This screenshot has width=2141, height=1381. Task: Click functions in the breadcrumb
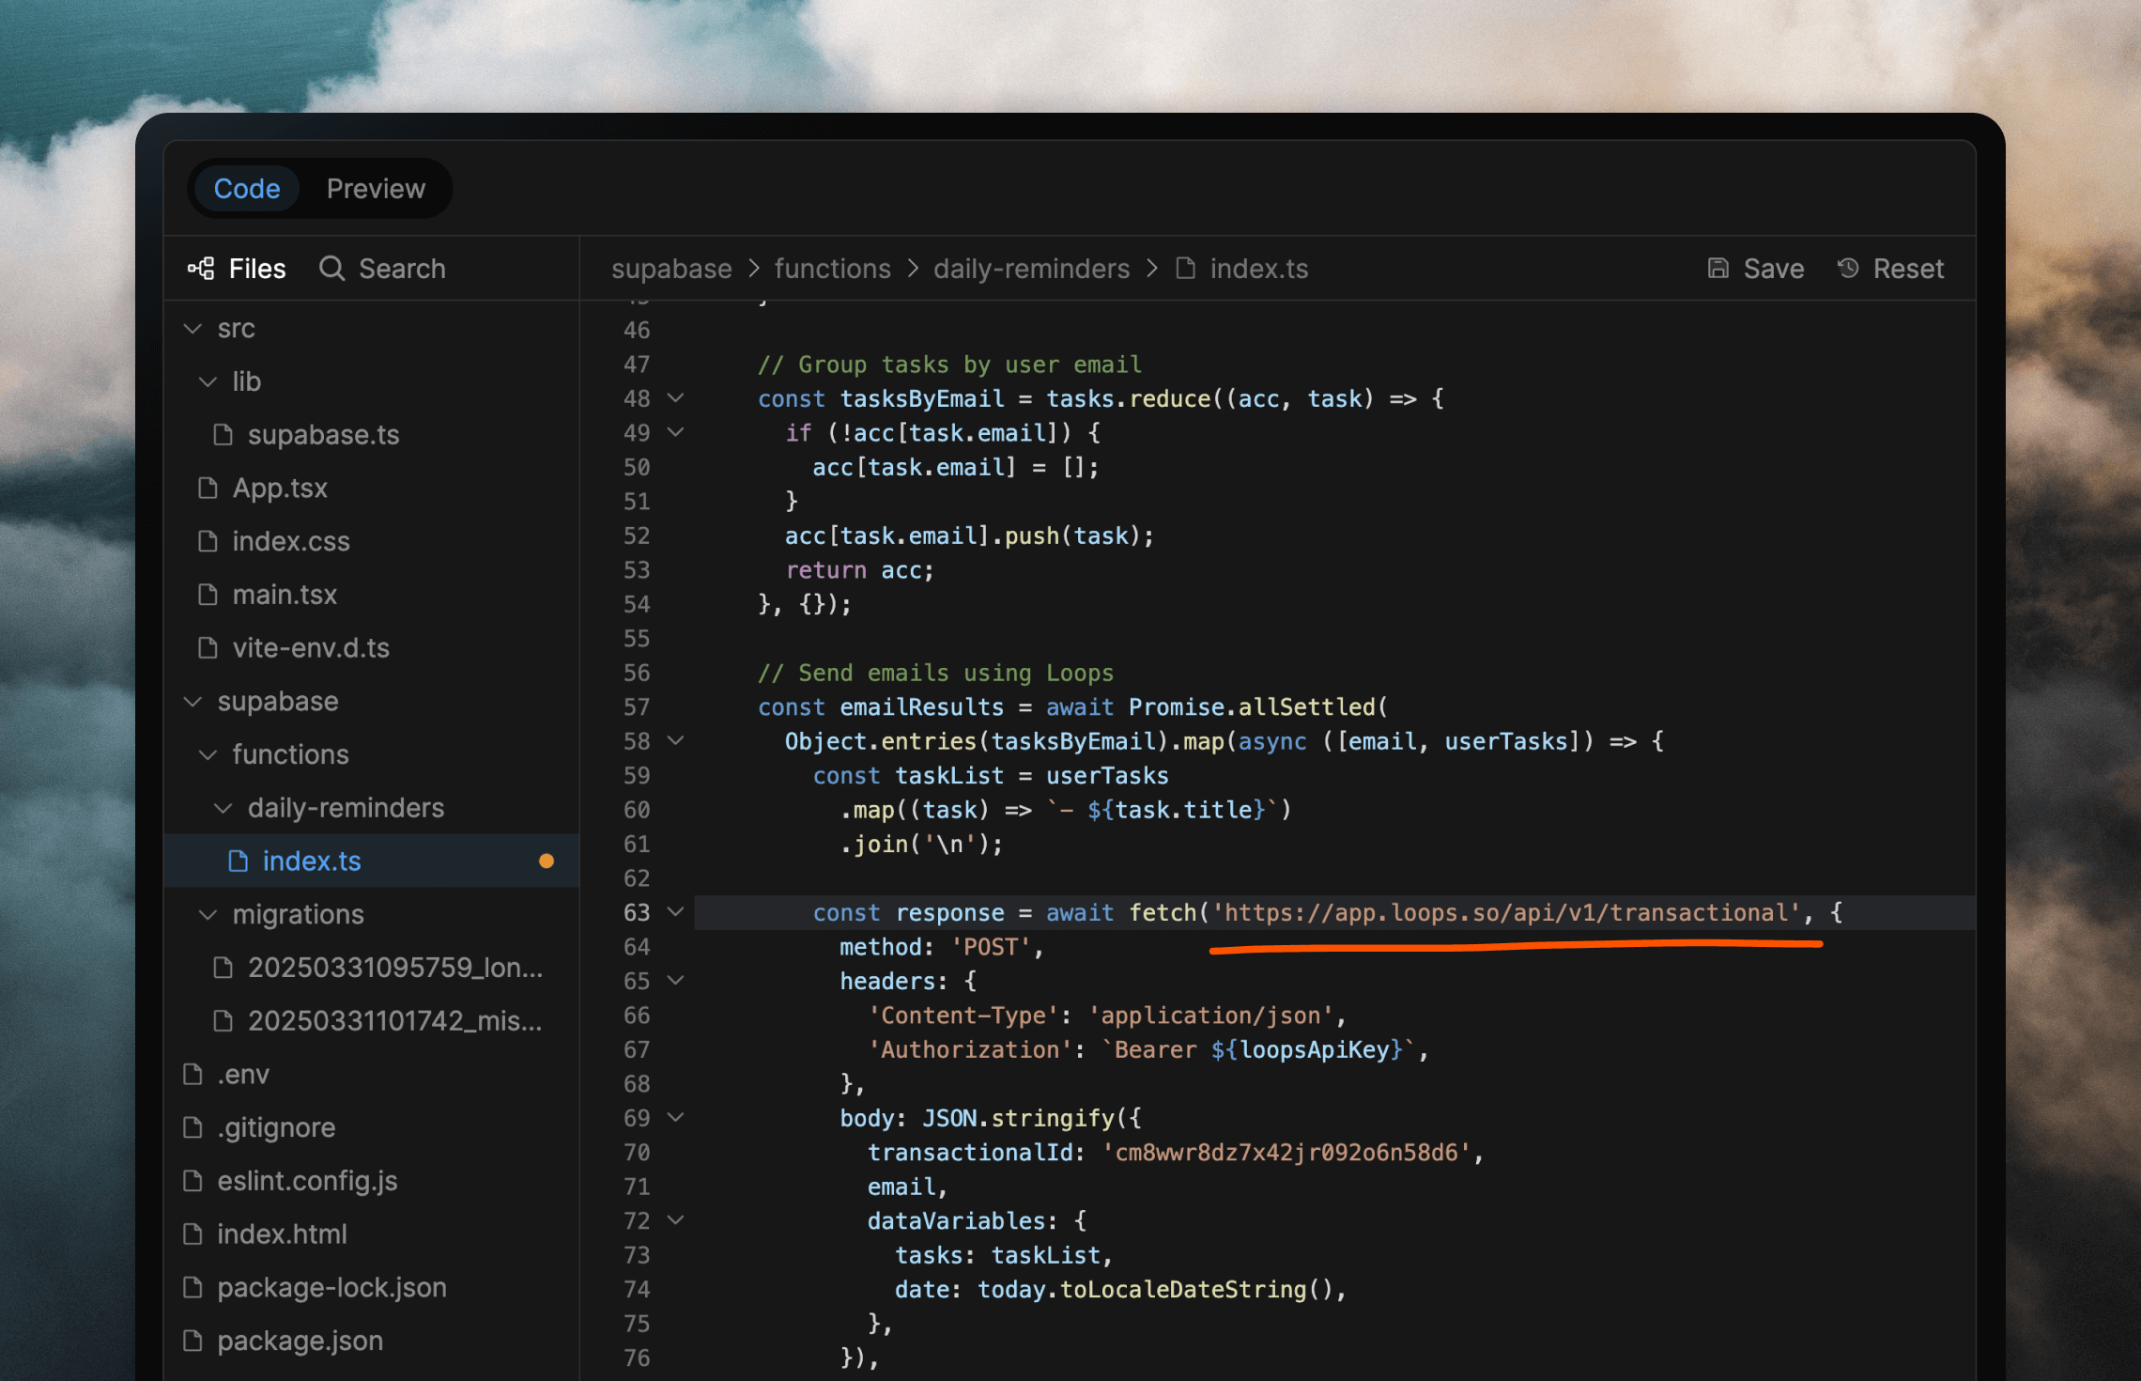832,269
